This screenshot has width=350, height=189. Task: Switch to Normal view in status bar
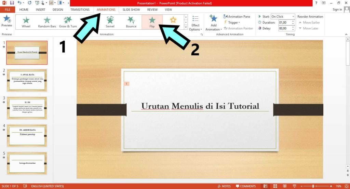(265, 186)
